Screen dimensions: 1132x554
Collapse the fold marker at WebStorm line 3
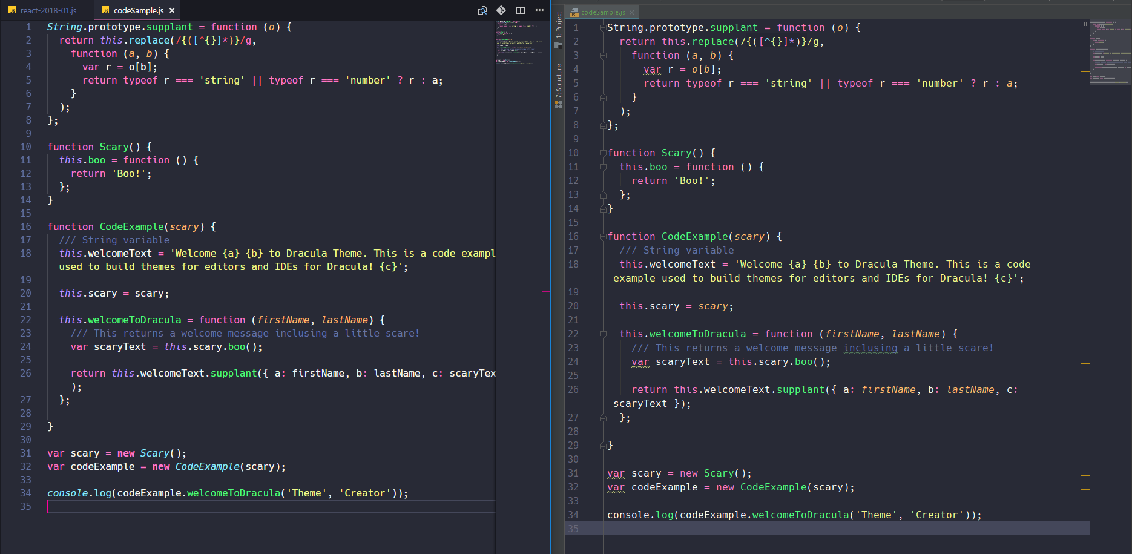click(603, 56)
